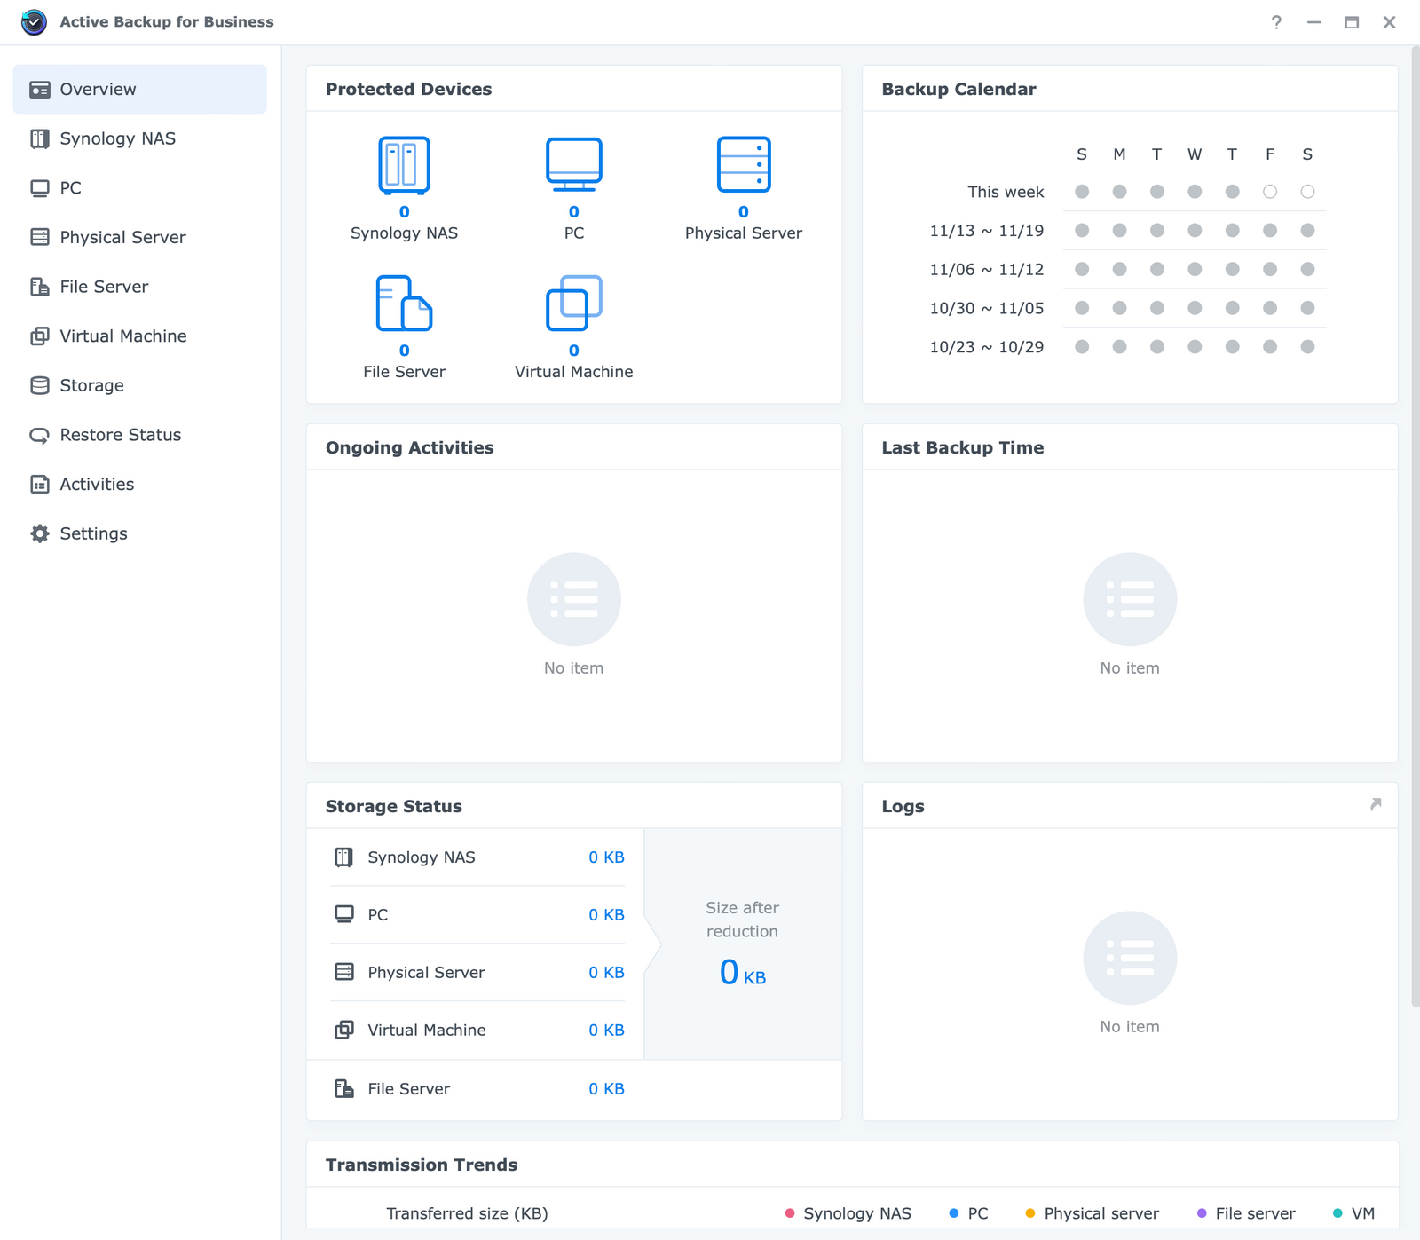This screenshot has height=1240, width=1420.
Task: Click the Virtual Machine icon in Protected Devices
Action: click(574, 304)
